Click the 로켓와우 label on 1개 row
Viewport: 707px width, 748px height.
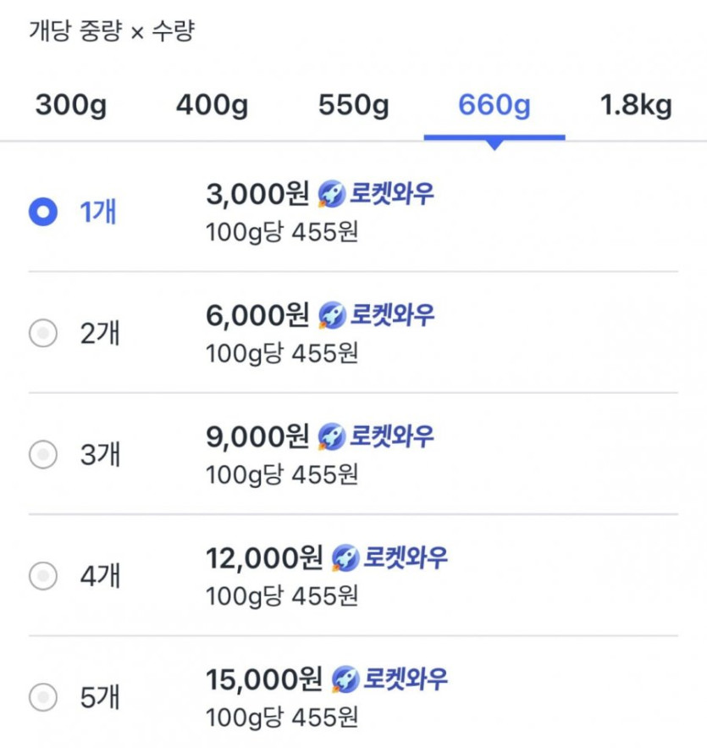392,195
